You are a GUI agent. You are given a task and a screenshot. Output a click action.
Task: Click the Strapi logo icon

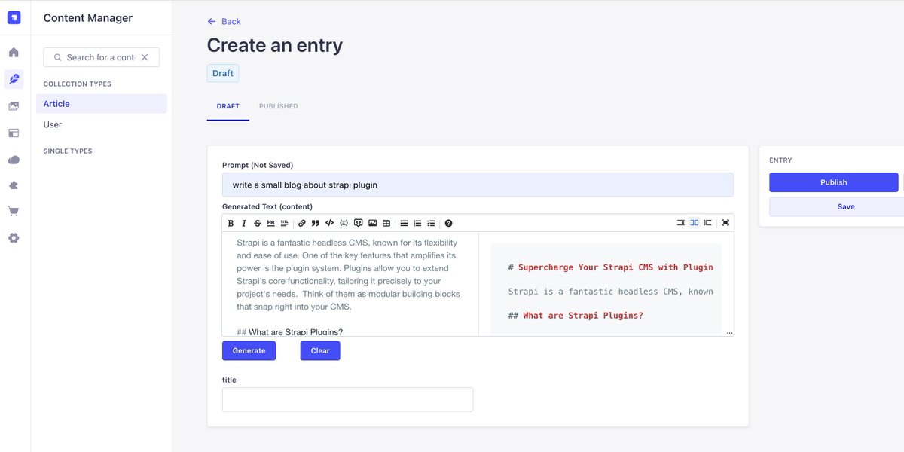pyautogui.click(x=14, y=17)
